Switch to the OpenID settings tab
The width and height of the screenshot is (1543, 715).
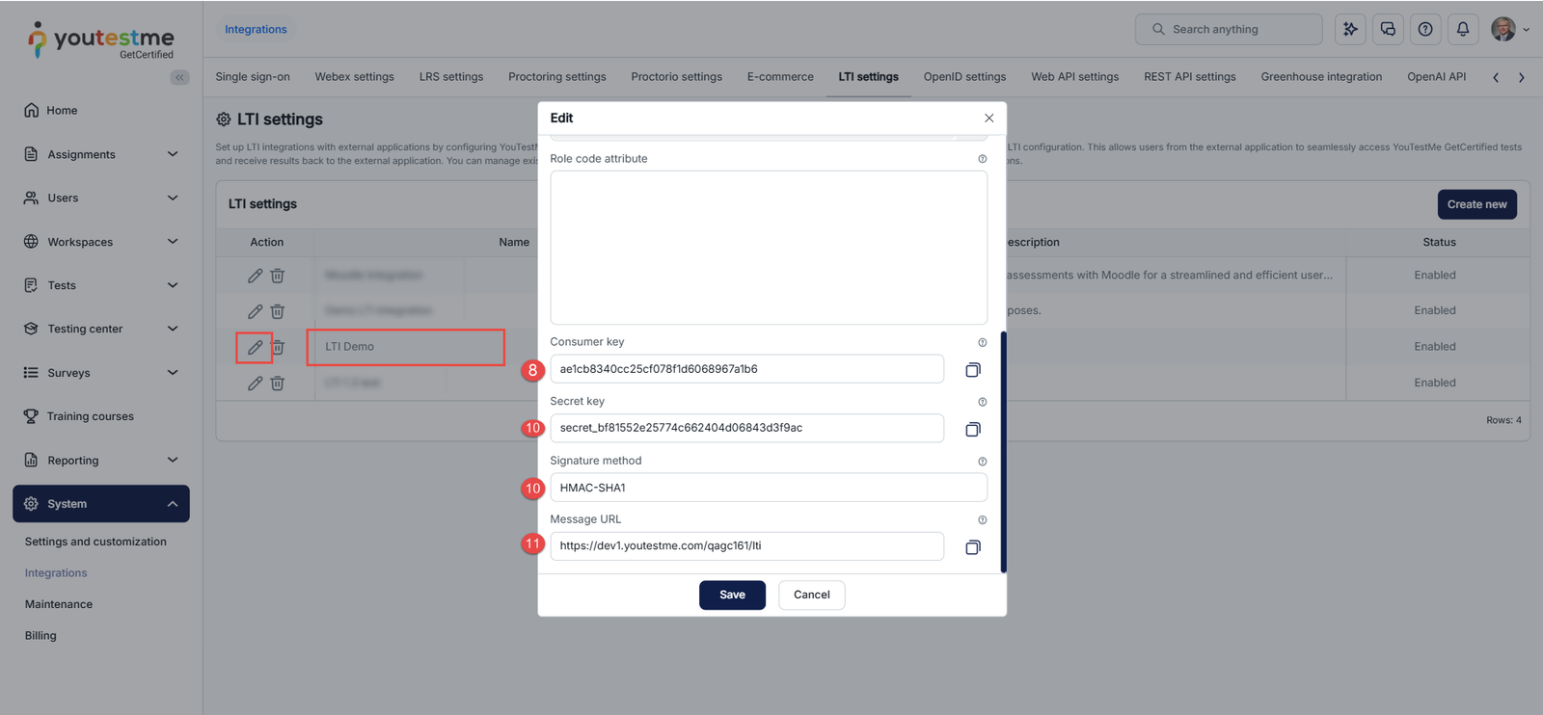pyautogui.click(x=964, y=77)
